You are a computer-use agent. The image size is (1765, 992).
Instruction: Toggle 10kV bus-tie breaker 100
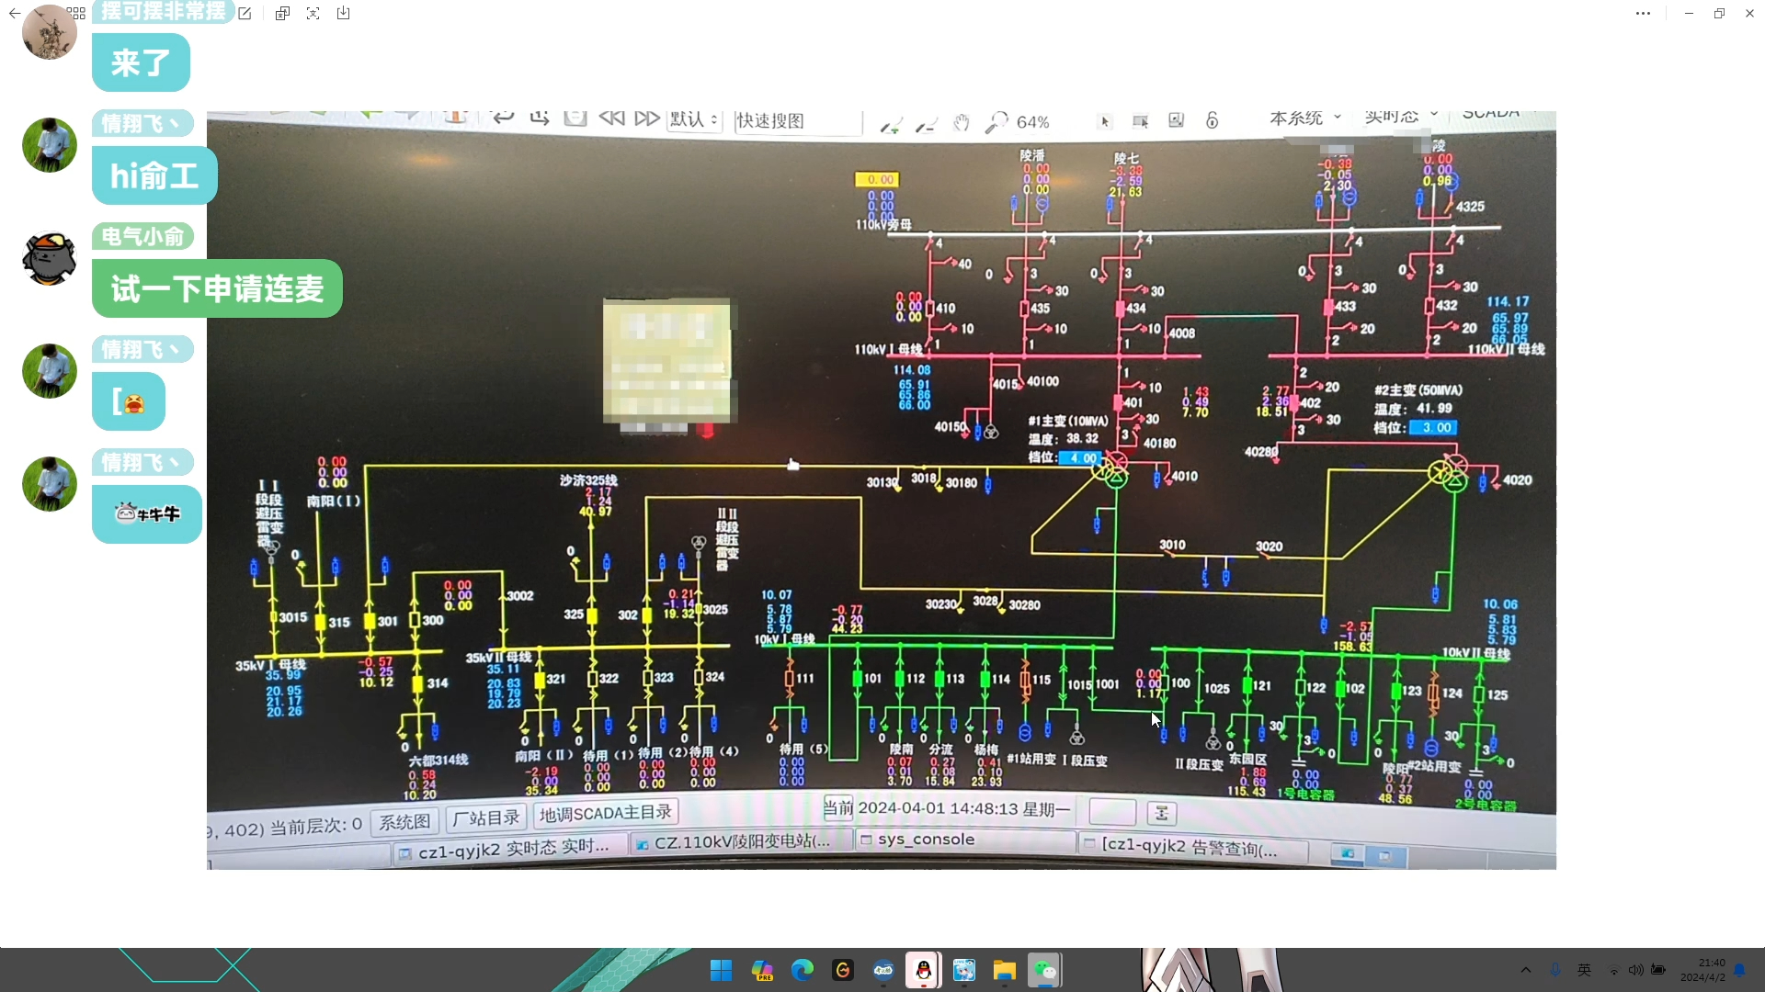(1164, 683)
